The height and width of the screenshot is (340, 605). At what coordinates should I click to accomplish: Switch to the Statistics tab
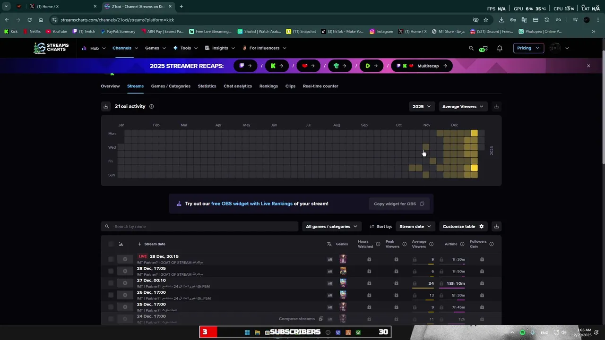coord(207,86)
